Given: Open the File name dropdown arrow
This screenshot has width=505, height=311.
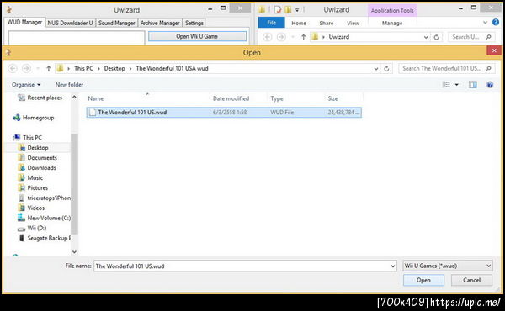Looking at the screenshot, I should [x=393, y=266].
